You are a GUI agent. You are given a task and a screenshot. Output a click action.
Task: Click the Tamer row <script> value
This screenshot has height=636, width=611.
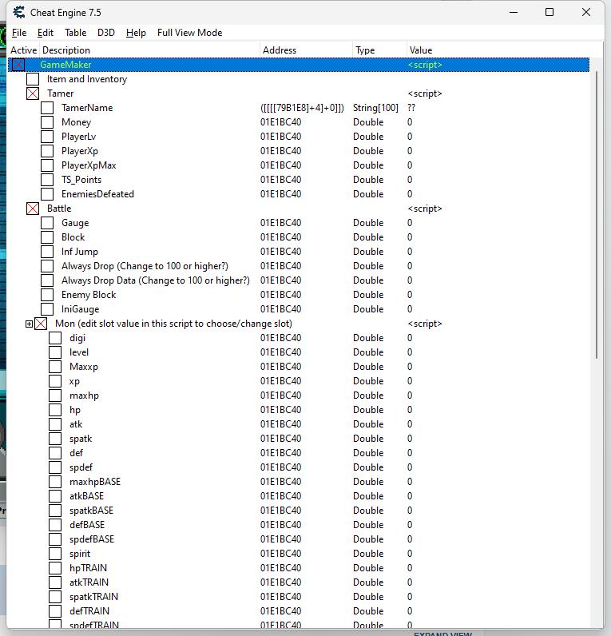click(424, 93)
